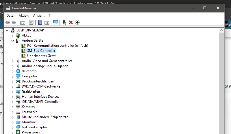Collapse the DESKTOP-ISLU2AP root node
Image resolution: width=231 pixels, height=134 pixels.
pos(7,31)
